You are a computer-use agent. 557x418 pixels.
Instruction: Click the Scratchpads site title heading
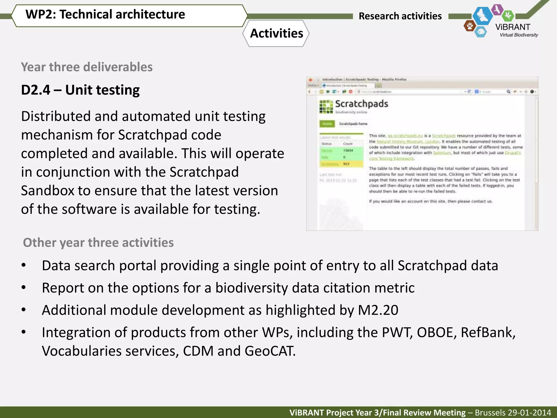361,104
